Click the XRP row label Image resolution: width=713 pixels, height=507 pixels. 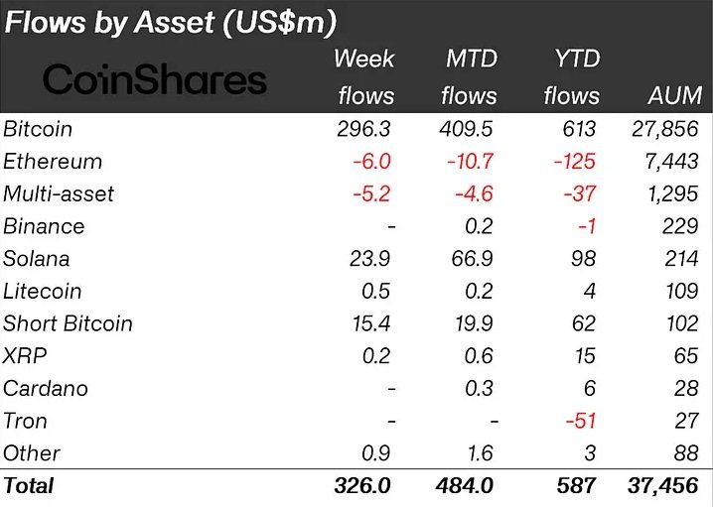pyautogui.click(x=25, y=356)
